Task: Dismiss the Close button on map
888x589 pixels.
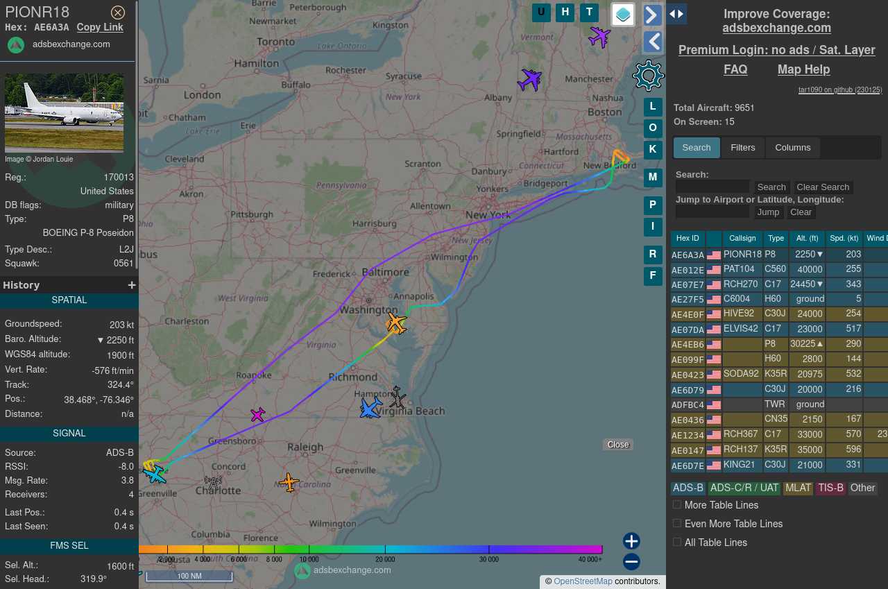Action: pos(618,445)
